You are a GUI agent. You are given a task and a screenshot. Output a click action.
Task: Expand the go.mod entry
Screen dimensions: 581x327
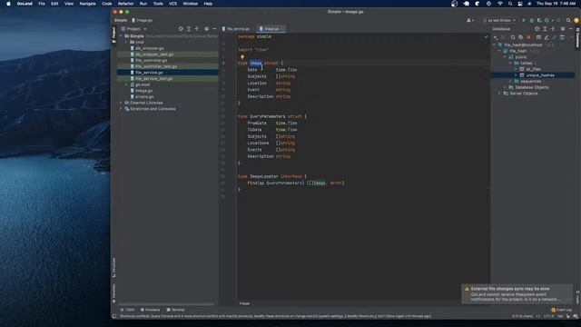[x=126, y=84]
